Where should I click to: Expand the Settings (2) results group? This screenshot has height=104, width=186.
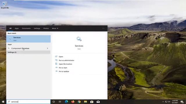[28, 52]
